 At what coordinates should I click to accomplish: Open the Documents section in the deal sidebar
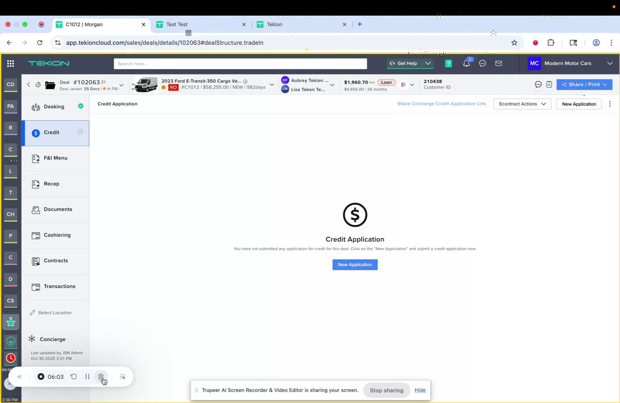[58, 209]
